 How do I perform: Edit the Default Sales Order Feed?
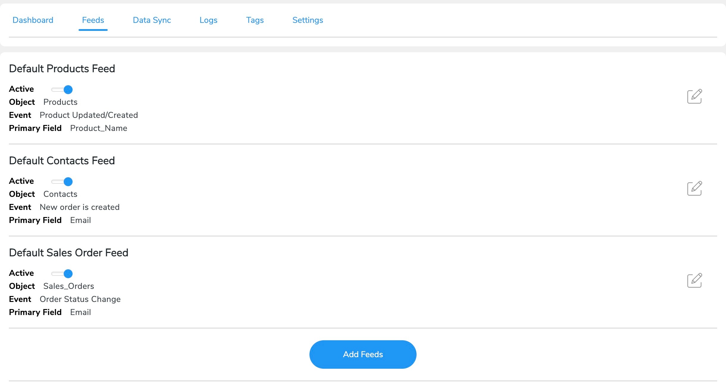click(695, 280)
